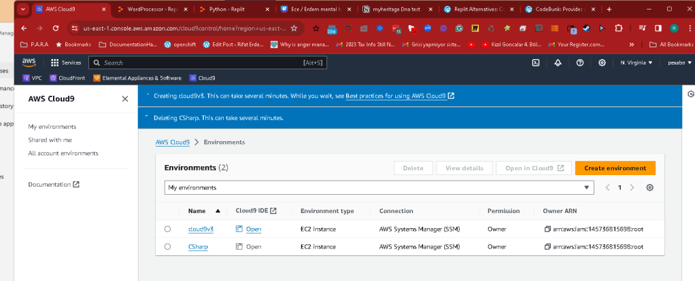695x281 pixels.
Task: Reload the current browser page
Action: (55, 28)
